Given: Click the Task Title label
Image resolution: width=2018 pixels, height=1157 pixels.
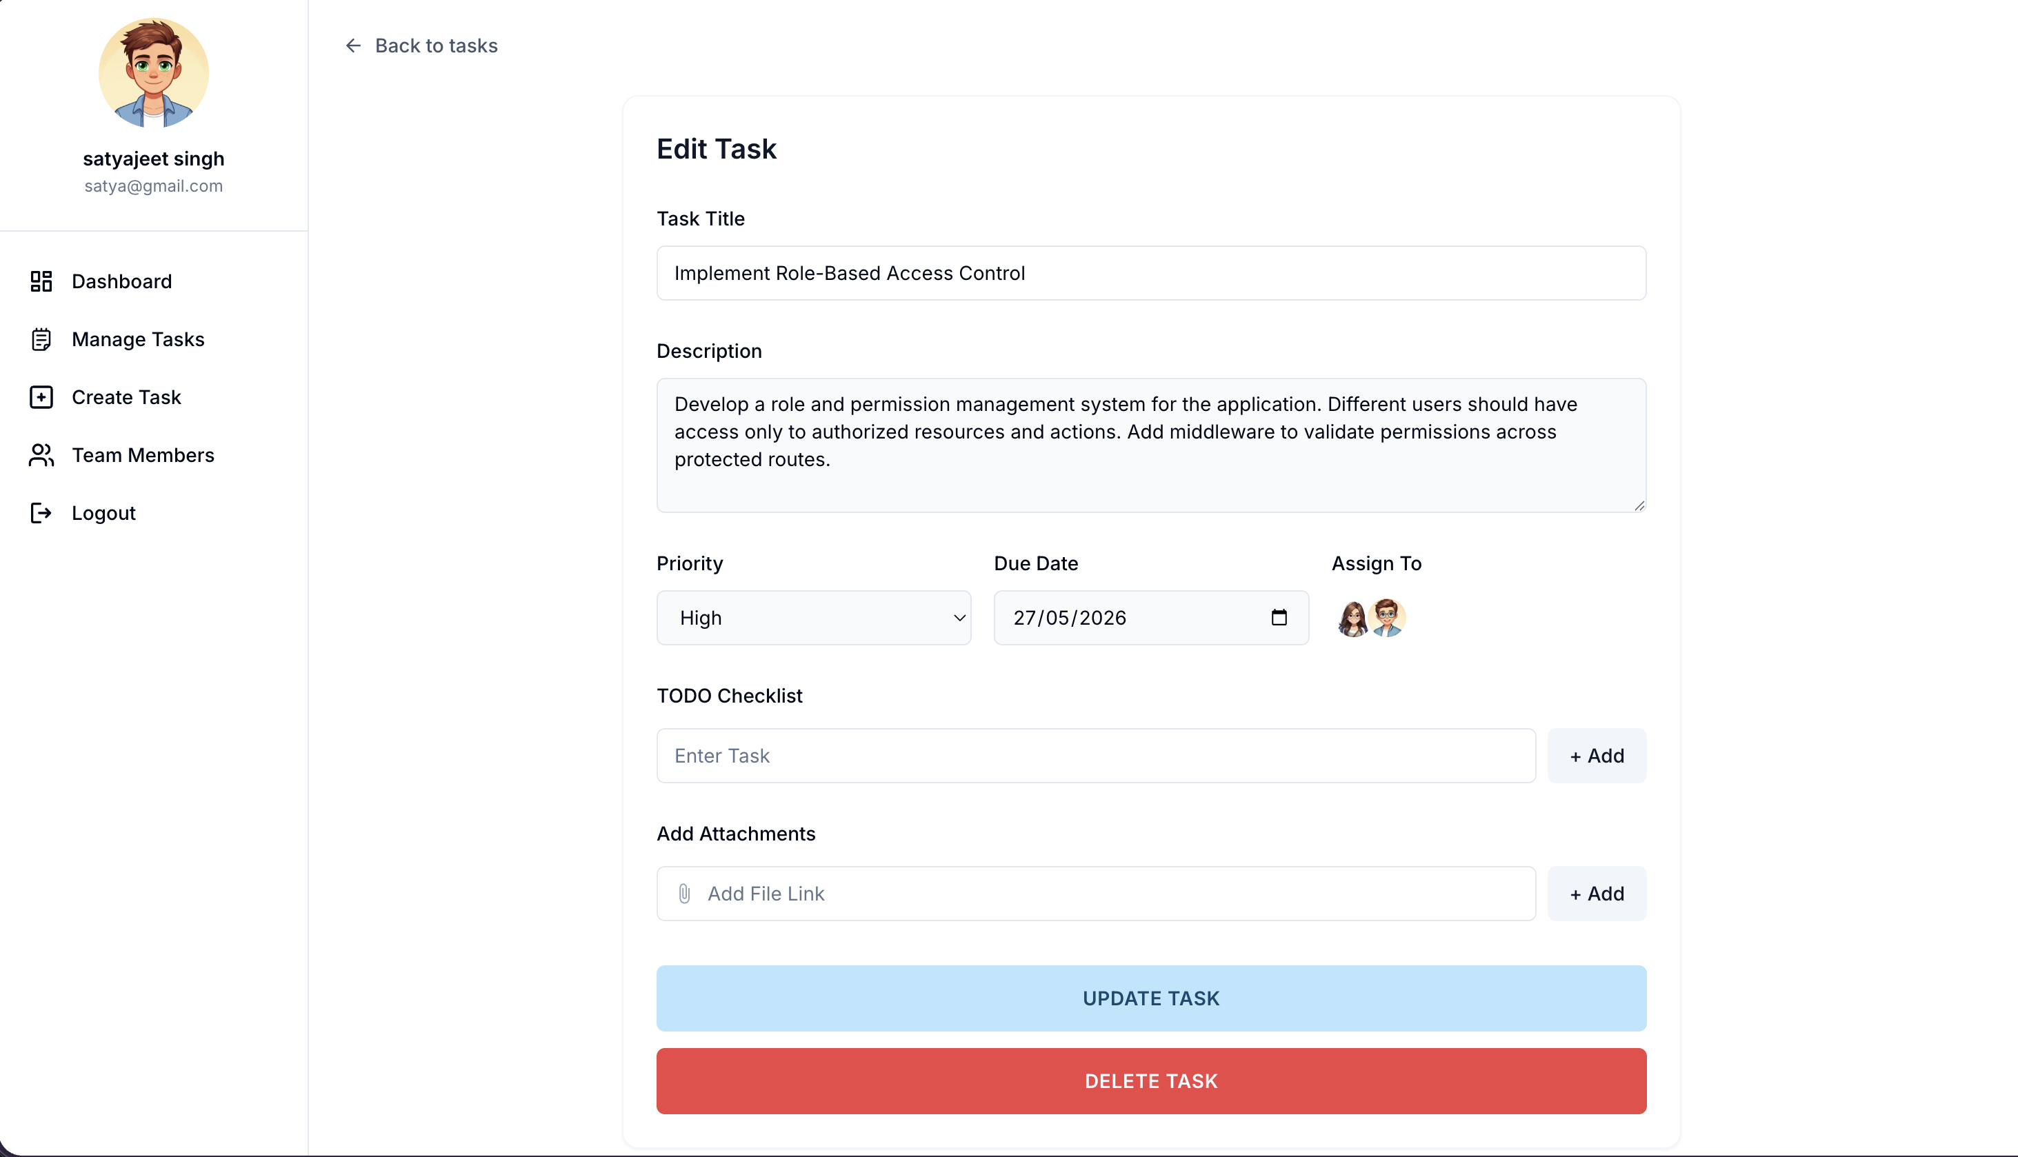Looking at the screenshot, I should click(700, 219).
